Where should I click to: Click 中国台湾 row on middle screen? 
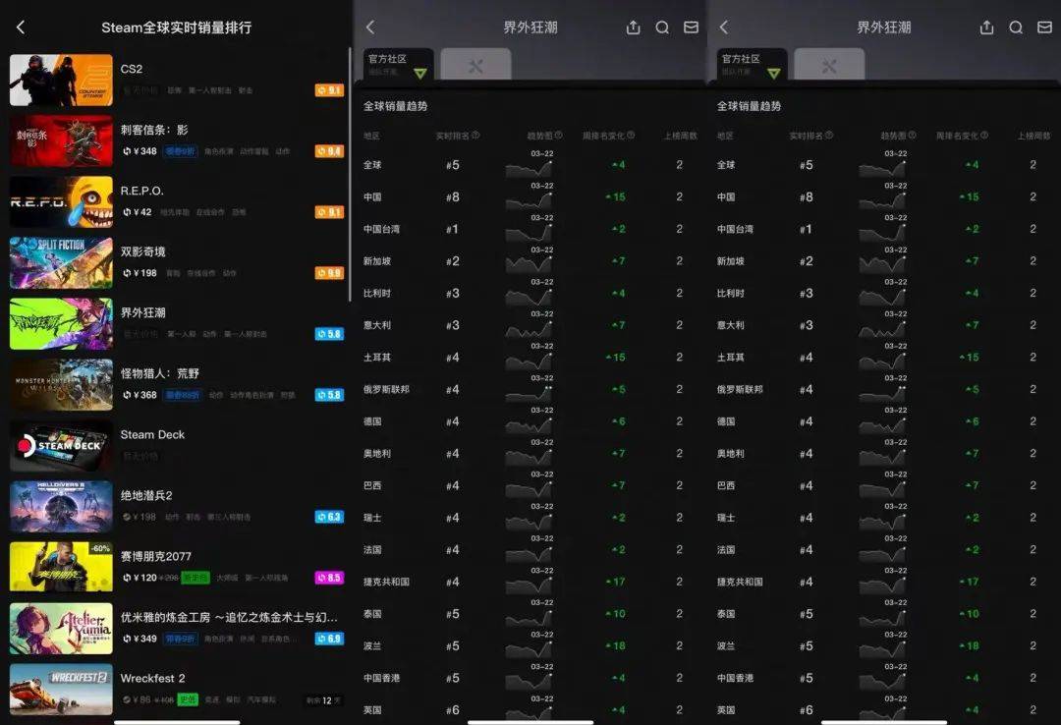[x=530, y=229]
